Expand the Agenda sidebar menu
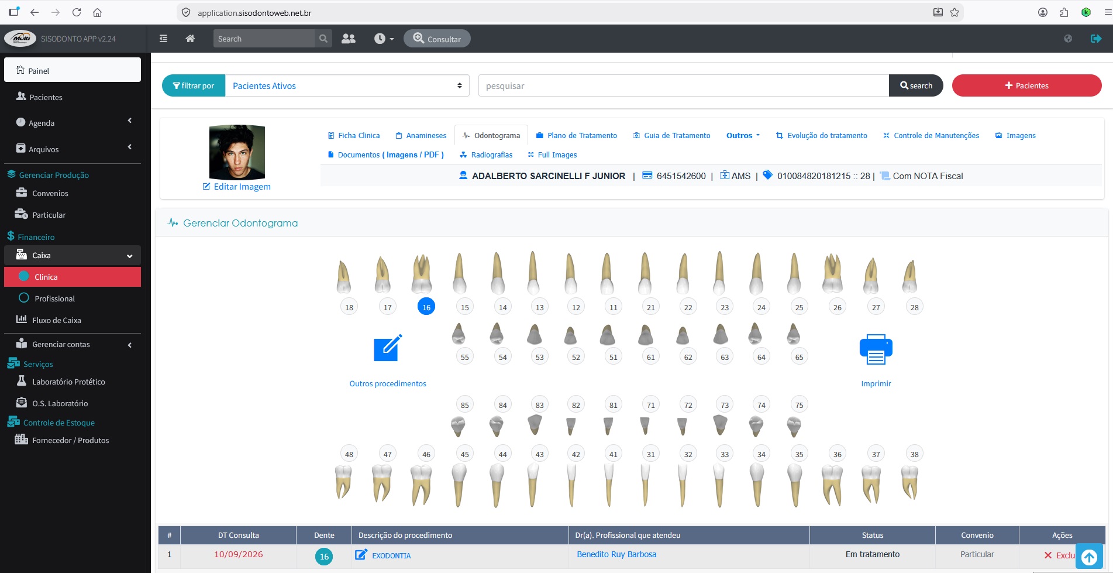Screen dimensions: 1113x573 pyautogui.click(x=73, y=123)
